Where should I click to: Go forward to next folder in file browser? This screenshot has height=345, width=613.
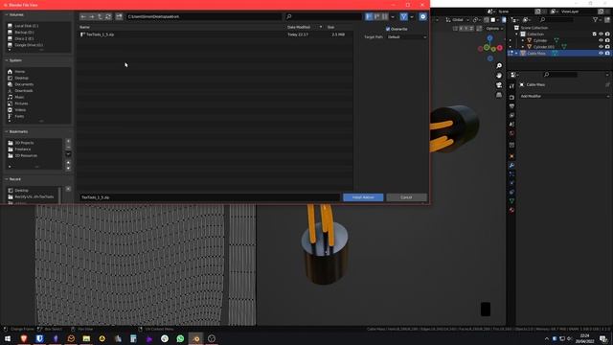[x=92, y=17]
